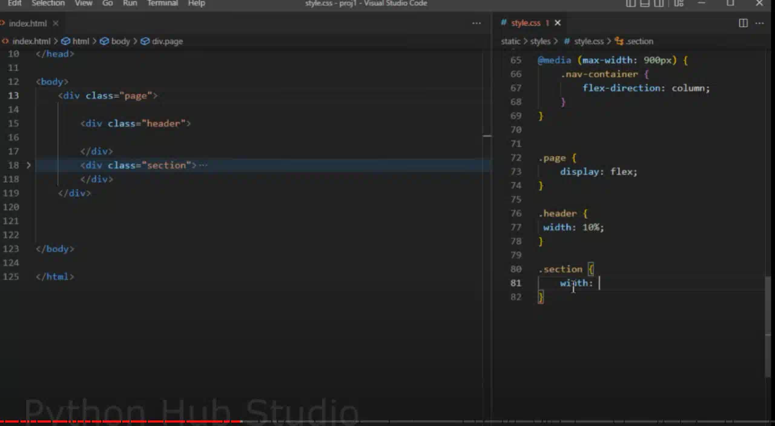Split the style.css editor to the right

pos(743,23)
